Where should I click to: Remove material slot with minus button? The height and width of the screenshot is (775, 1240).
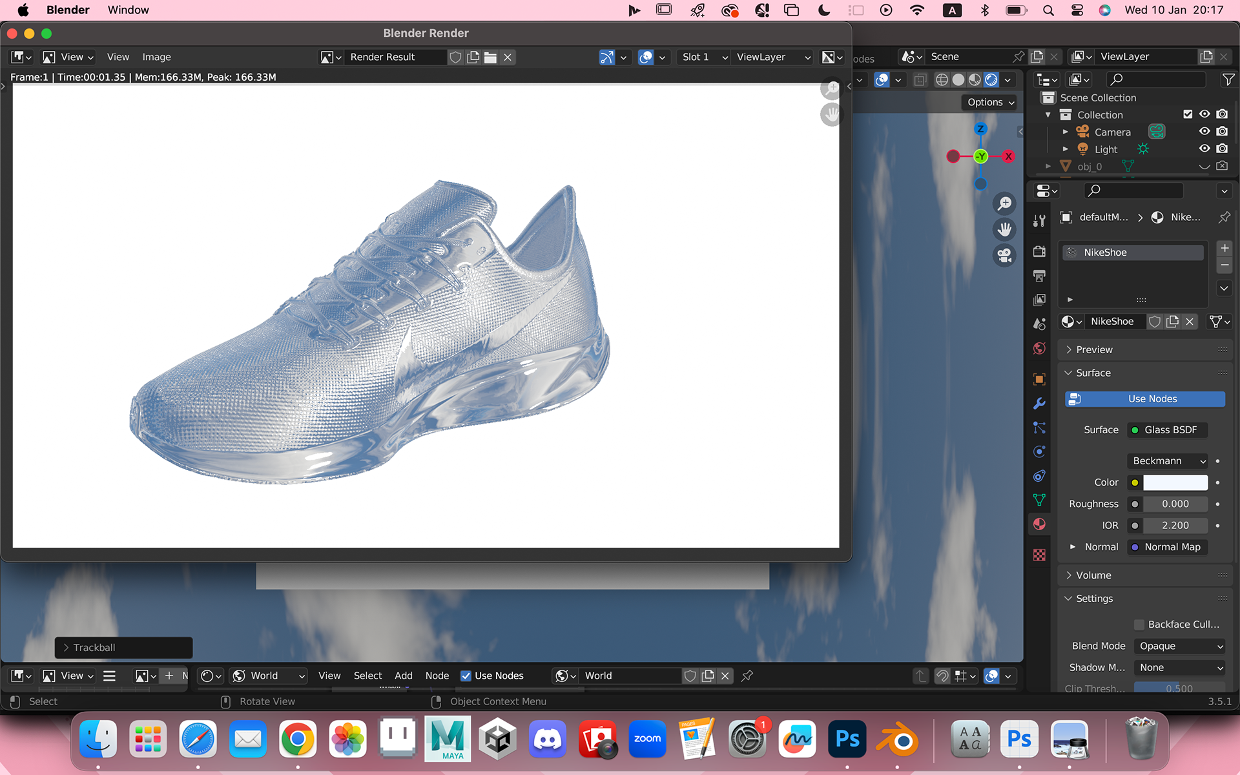pyautogui.click(x=1224, y=265)
